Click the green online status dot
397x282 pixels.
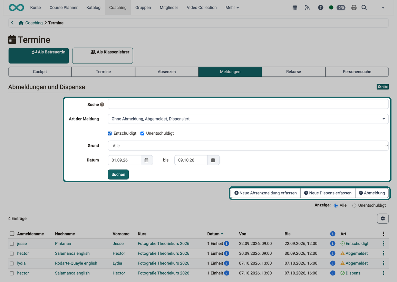[x=331, y=8]
